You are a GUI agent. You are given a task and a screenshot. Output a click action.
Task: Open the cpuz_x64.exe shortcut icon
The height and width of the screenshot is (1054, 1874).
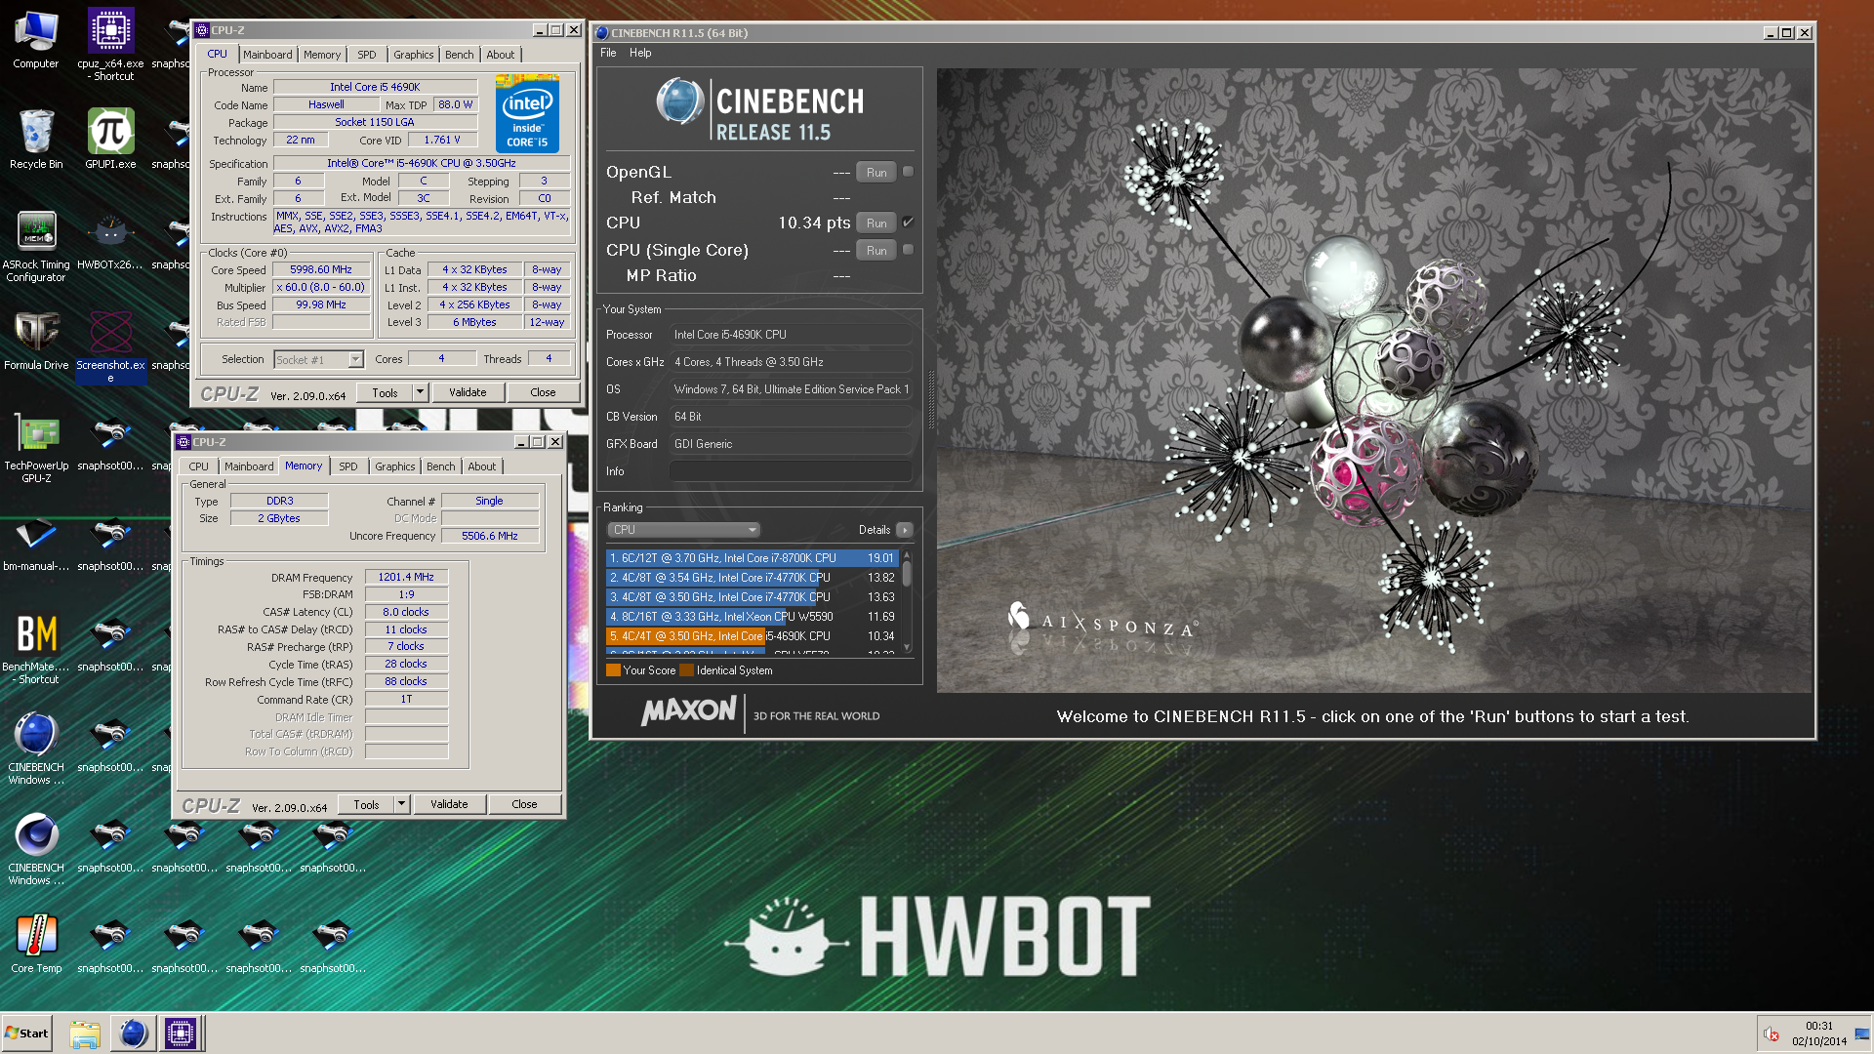[x=110, y=44]
